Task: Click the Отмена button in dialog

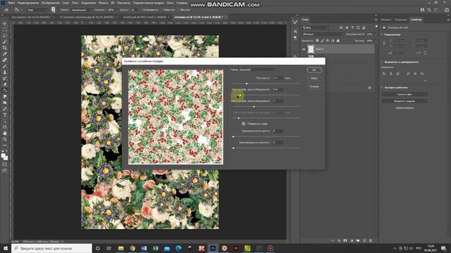Action: 314,86
